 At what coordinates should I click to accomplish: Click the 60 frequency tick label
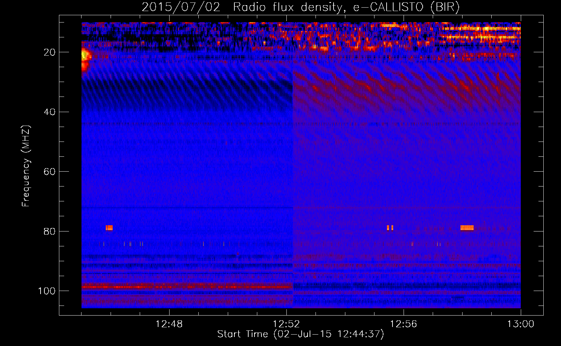(x=50, y=172)
